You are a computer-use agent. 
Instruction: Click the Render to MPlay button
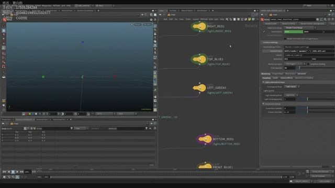(288, 23)
